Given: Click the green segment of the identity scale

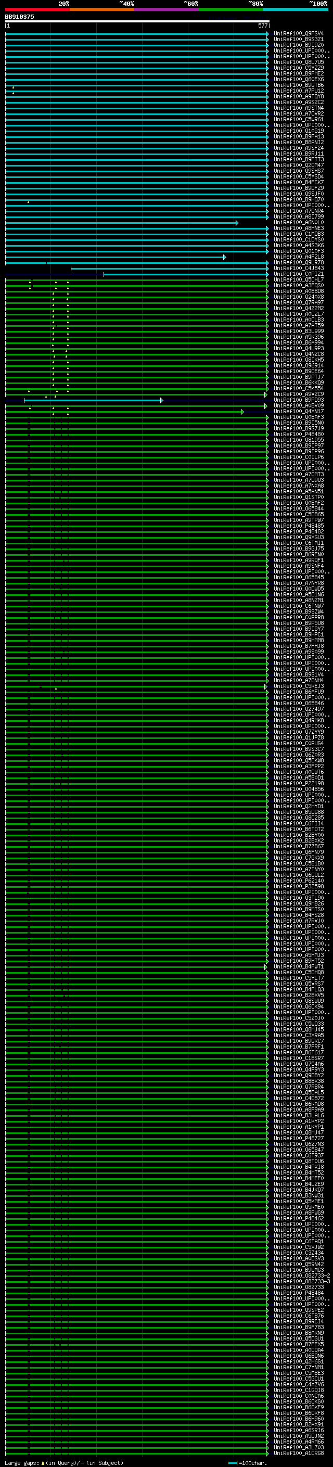Looking at the screenshot, I should point(231,10).
